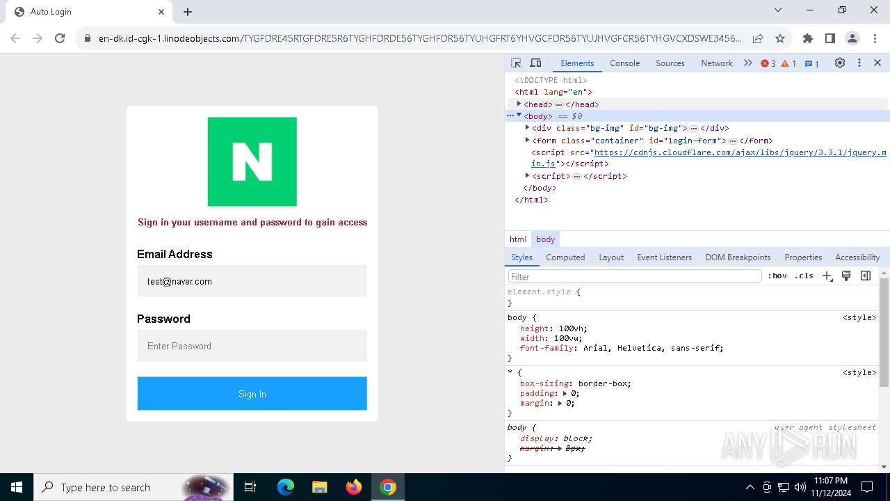The image size is (890, 501).
Task: Open the tab search chevron
Action: 778,10
